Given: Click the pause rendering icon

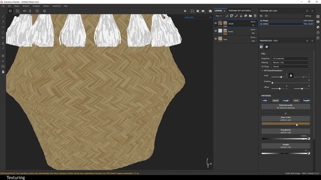Looking at the screenshot, I should [185, 11].
